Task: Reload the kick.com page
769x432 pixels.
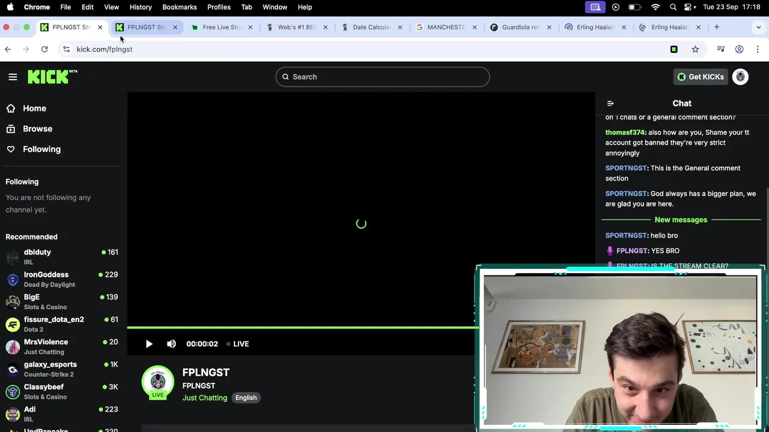Action: 44,49
